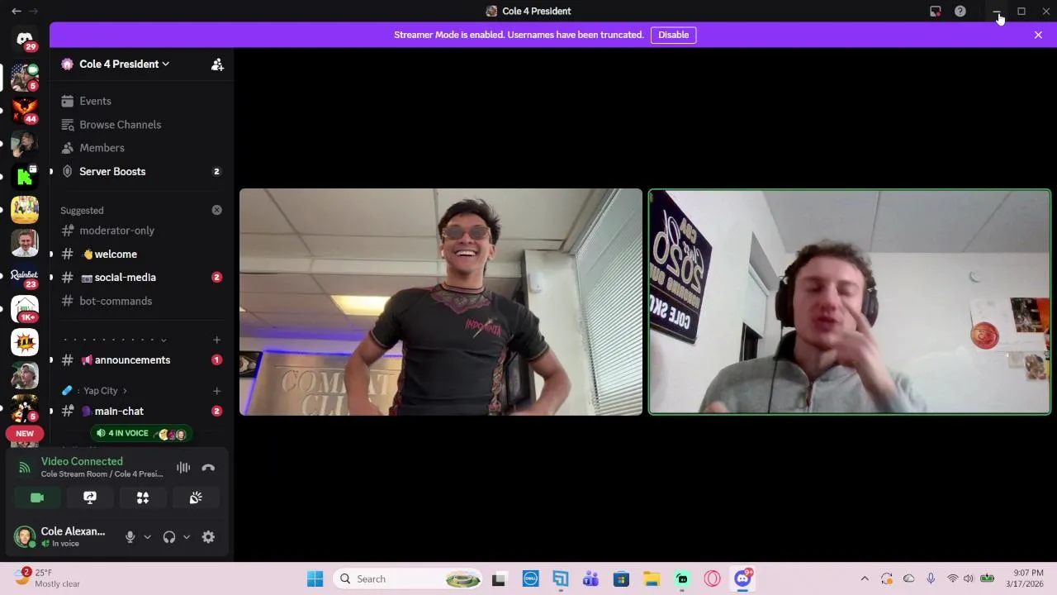Open the phoenix server with 44 badge
1057x595 pixels.
coord(25,110)
